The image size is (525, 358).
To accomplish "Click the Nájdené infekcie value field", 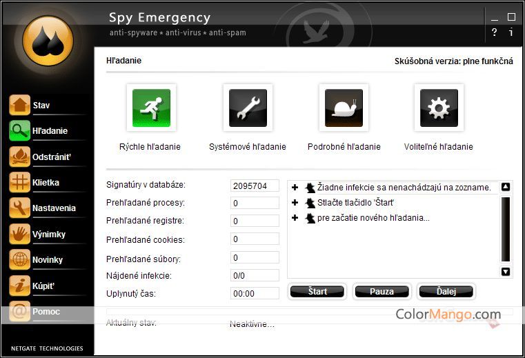I will click(x=255, y=276).
